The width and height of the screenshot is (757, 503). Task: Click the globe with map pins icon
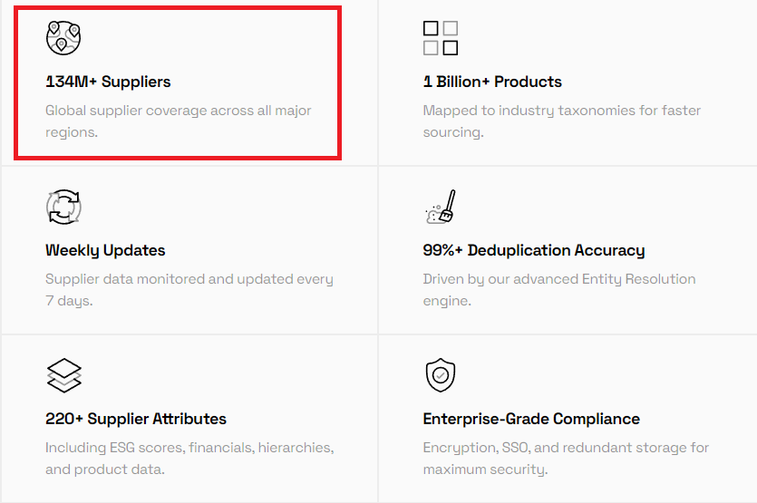tap(63, 38)
